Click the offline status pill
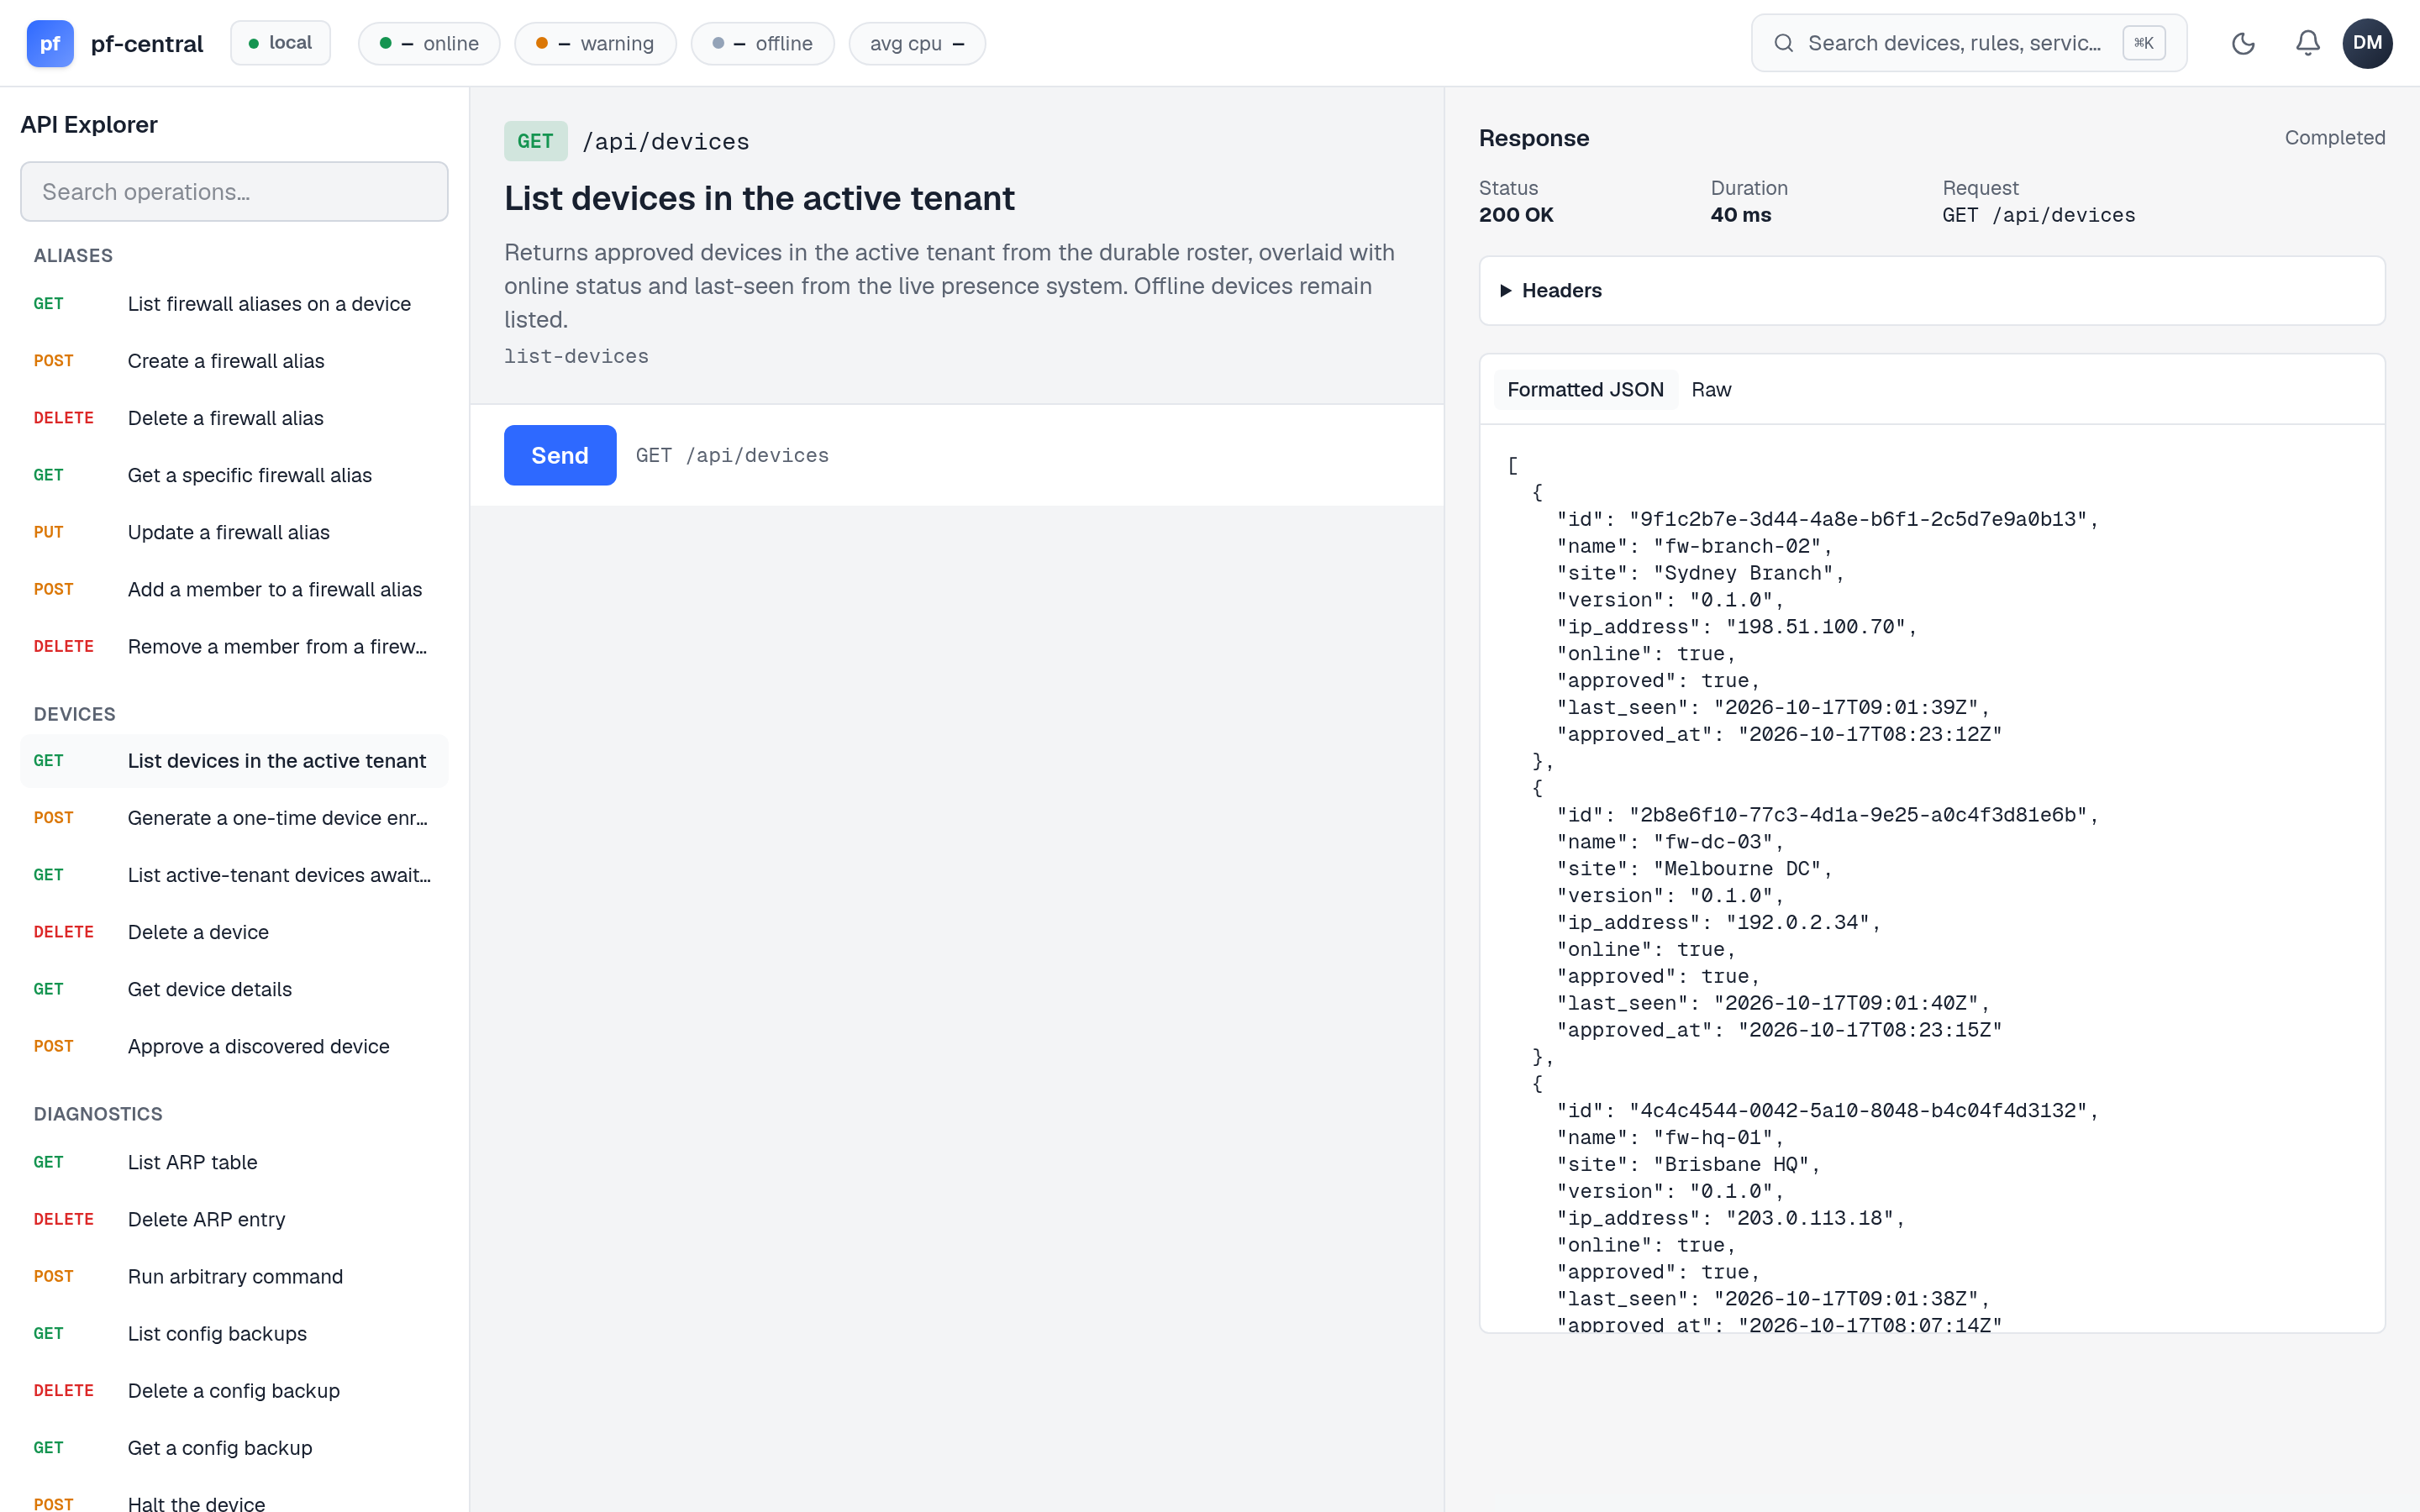The image size is (2420, 1512). pos(762,43)
